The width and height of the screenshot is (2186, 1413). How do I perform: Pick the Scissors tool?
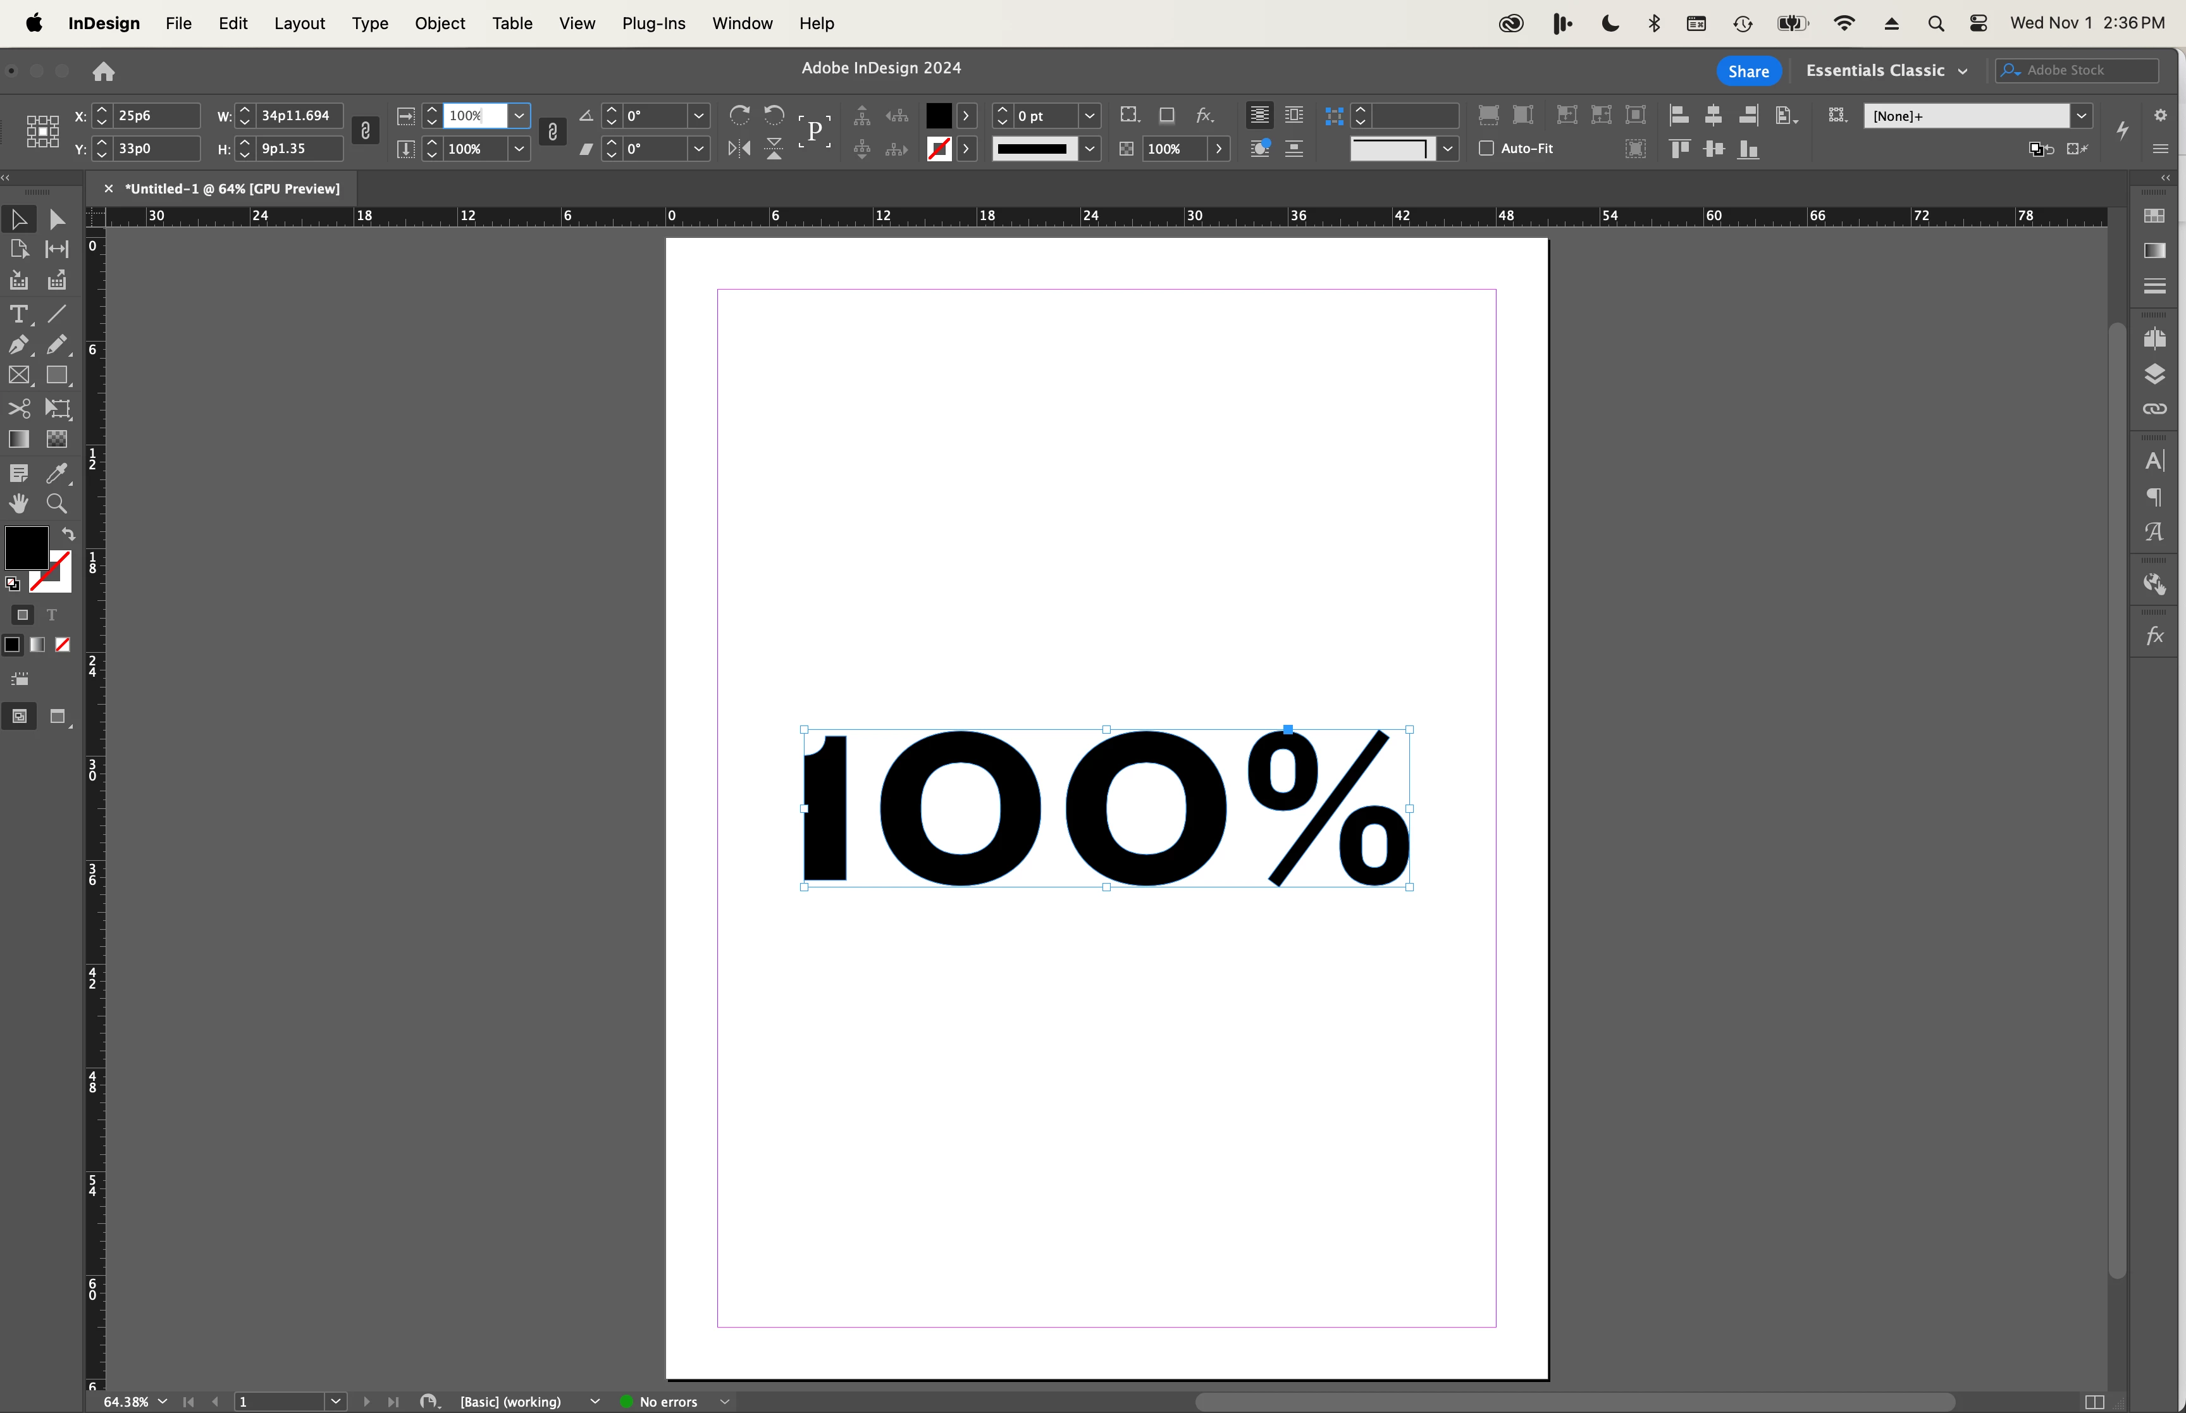click(x=18, y=409)
